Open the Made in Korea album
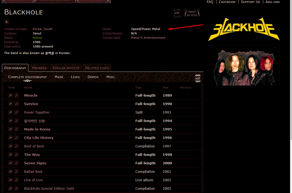Viewport: 292px width, 193px height. pyautogui.click(x=37, y=129)
